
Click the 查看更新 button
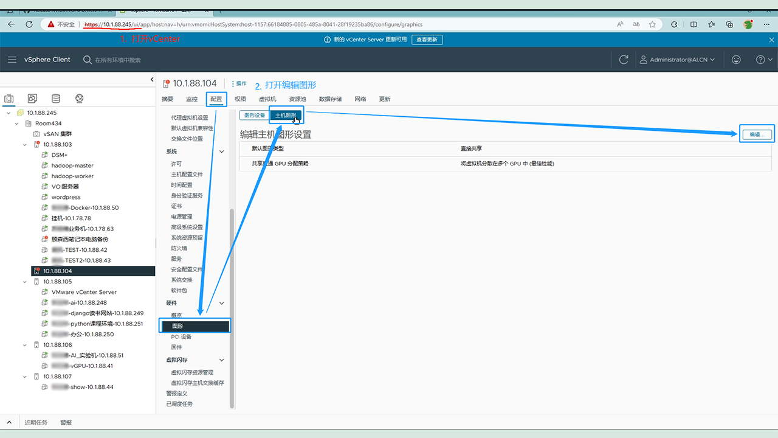click(x=427, y=40)
